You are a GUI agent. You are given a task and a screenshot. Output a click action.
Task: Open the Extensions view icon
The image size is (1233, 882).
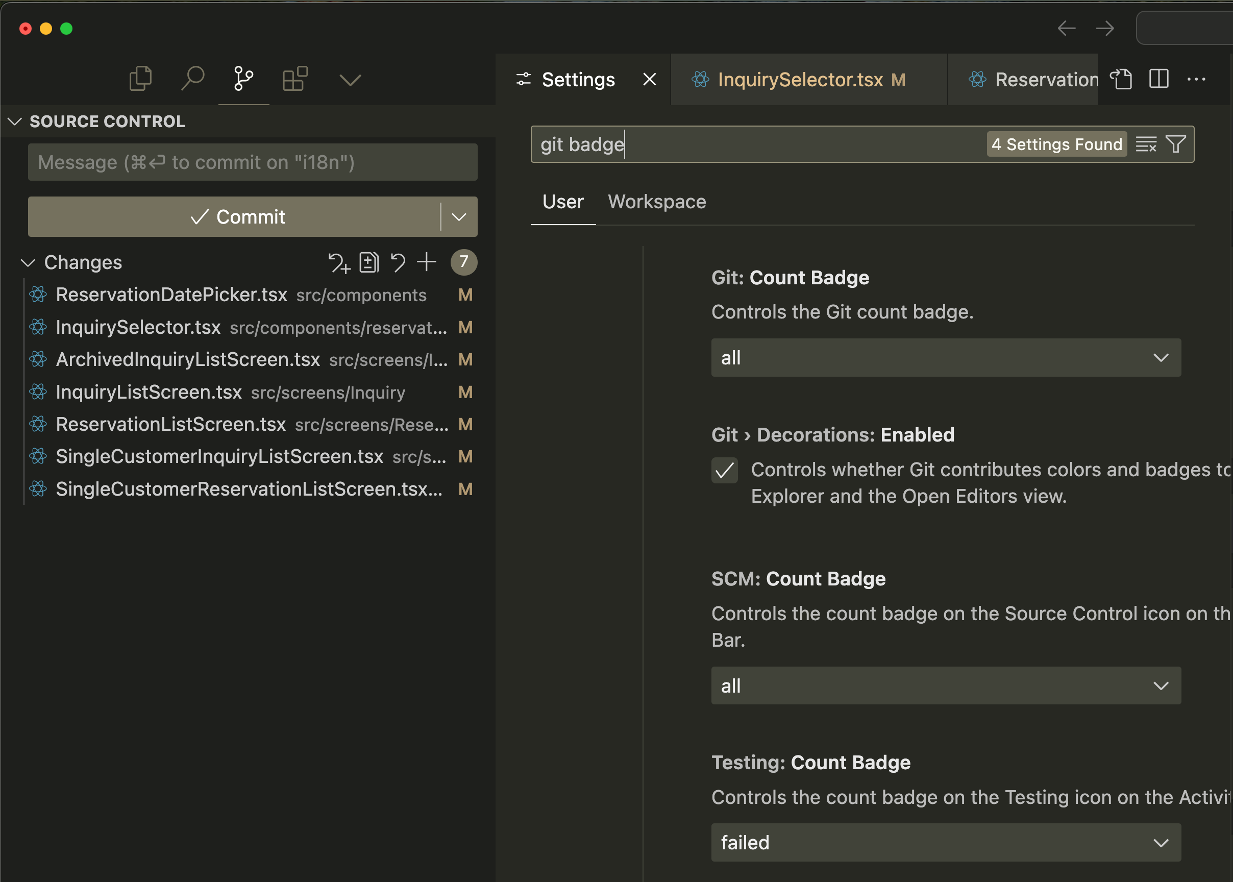(295, 79)
